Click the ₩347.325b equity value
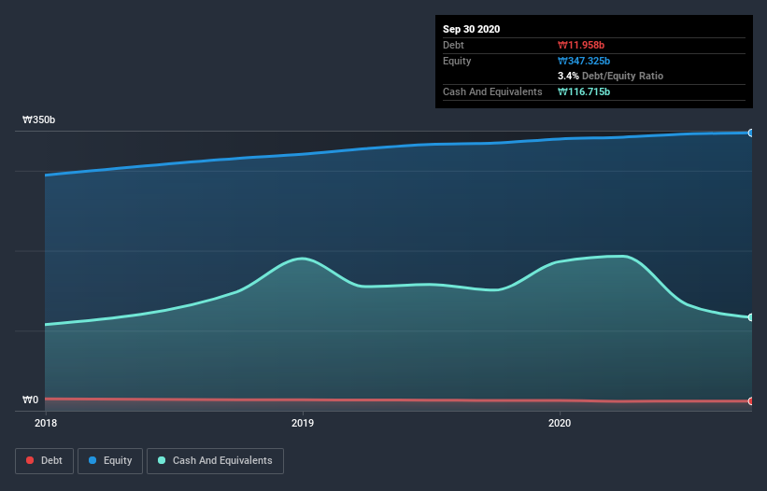767x491 pixels. tap(584, 61)
